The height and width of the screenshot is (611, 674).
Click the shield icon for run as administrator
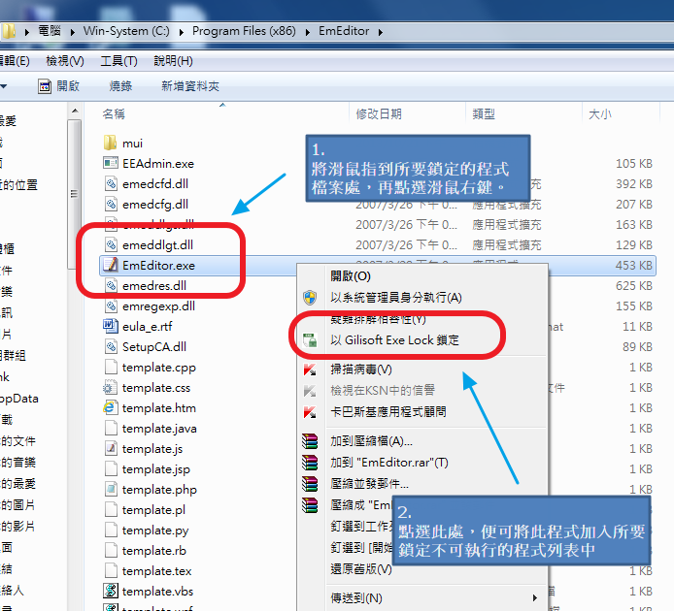click(x=310, y=297)
